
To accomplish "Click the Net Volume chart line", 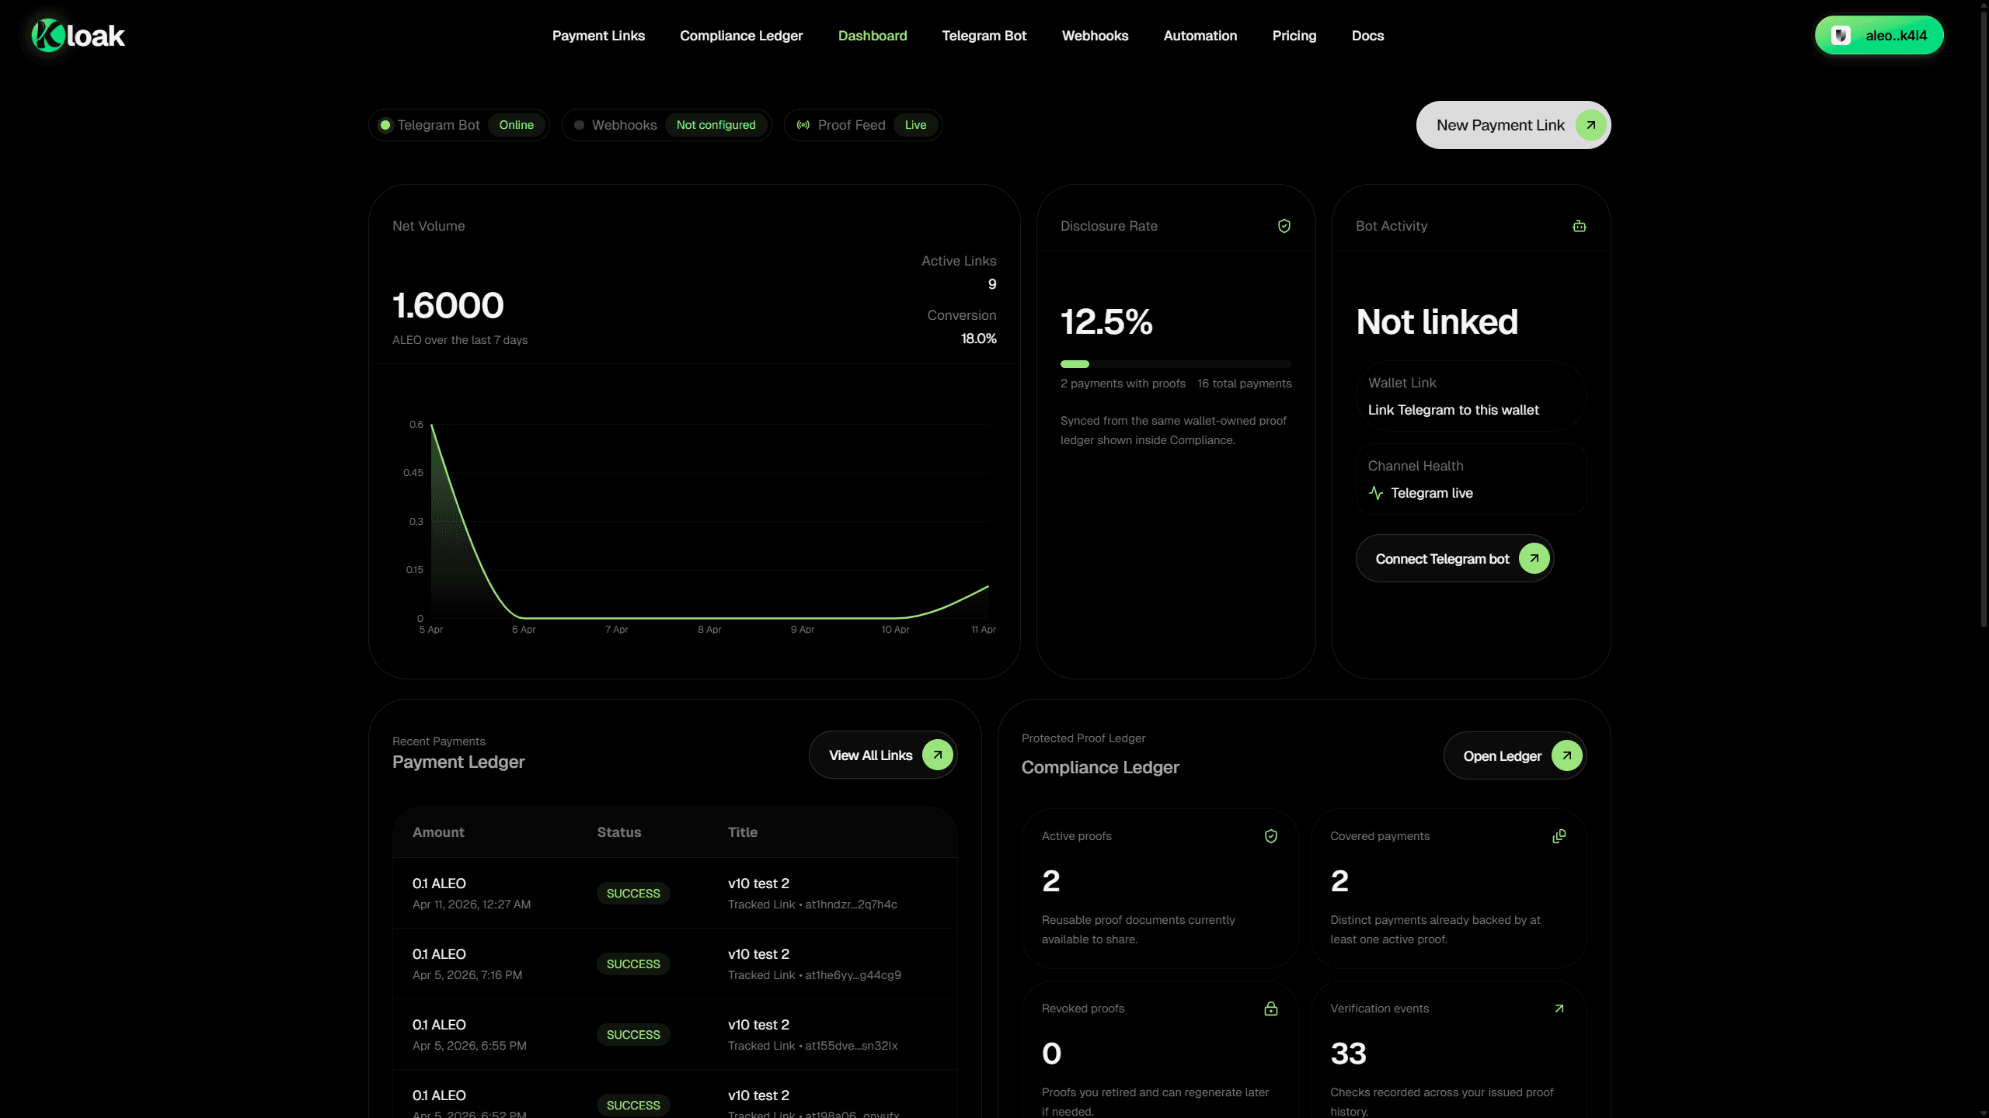I will pos(709,617).
